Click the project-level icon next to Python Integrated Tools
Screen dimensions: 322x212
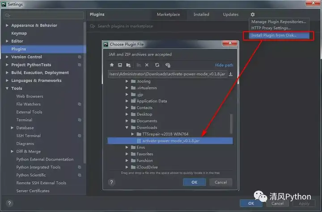coord(80,167)
